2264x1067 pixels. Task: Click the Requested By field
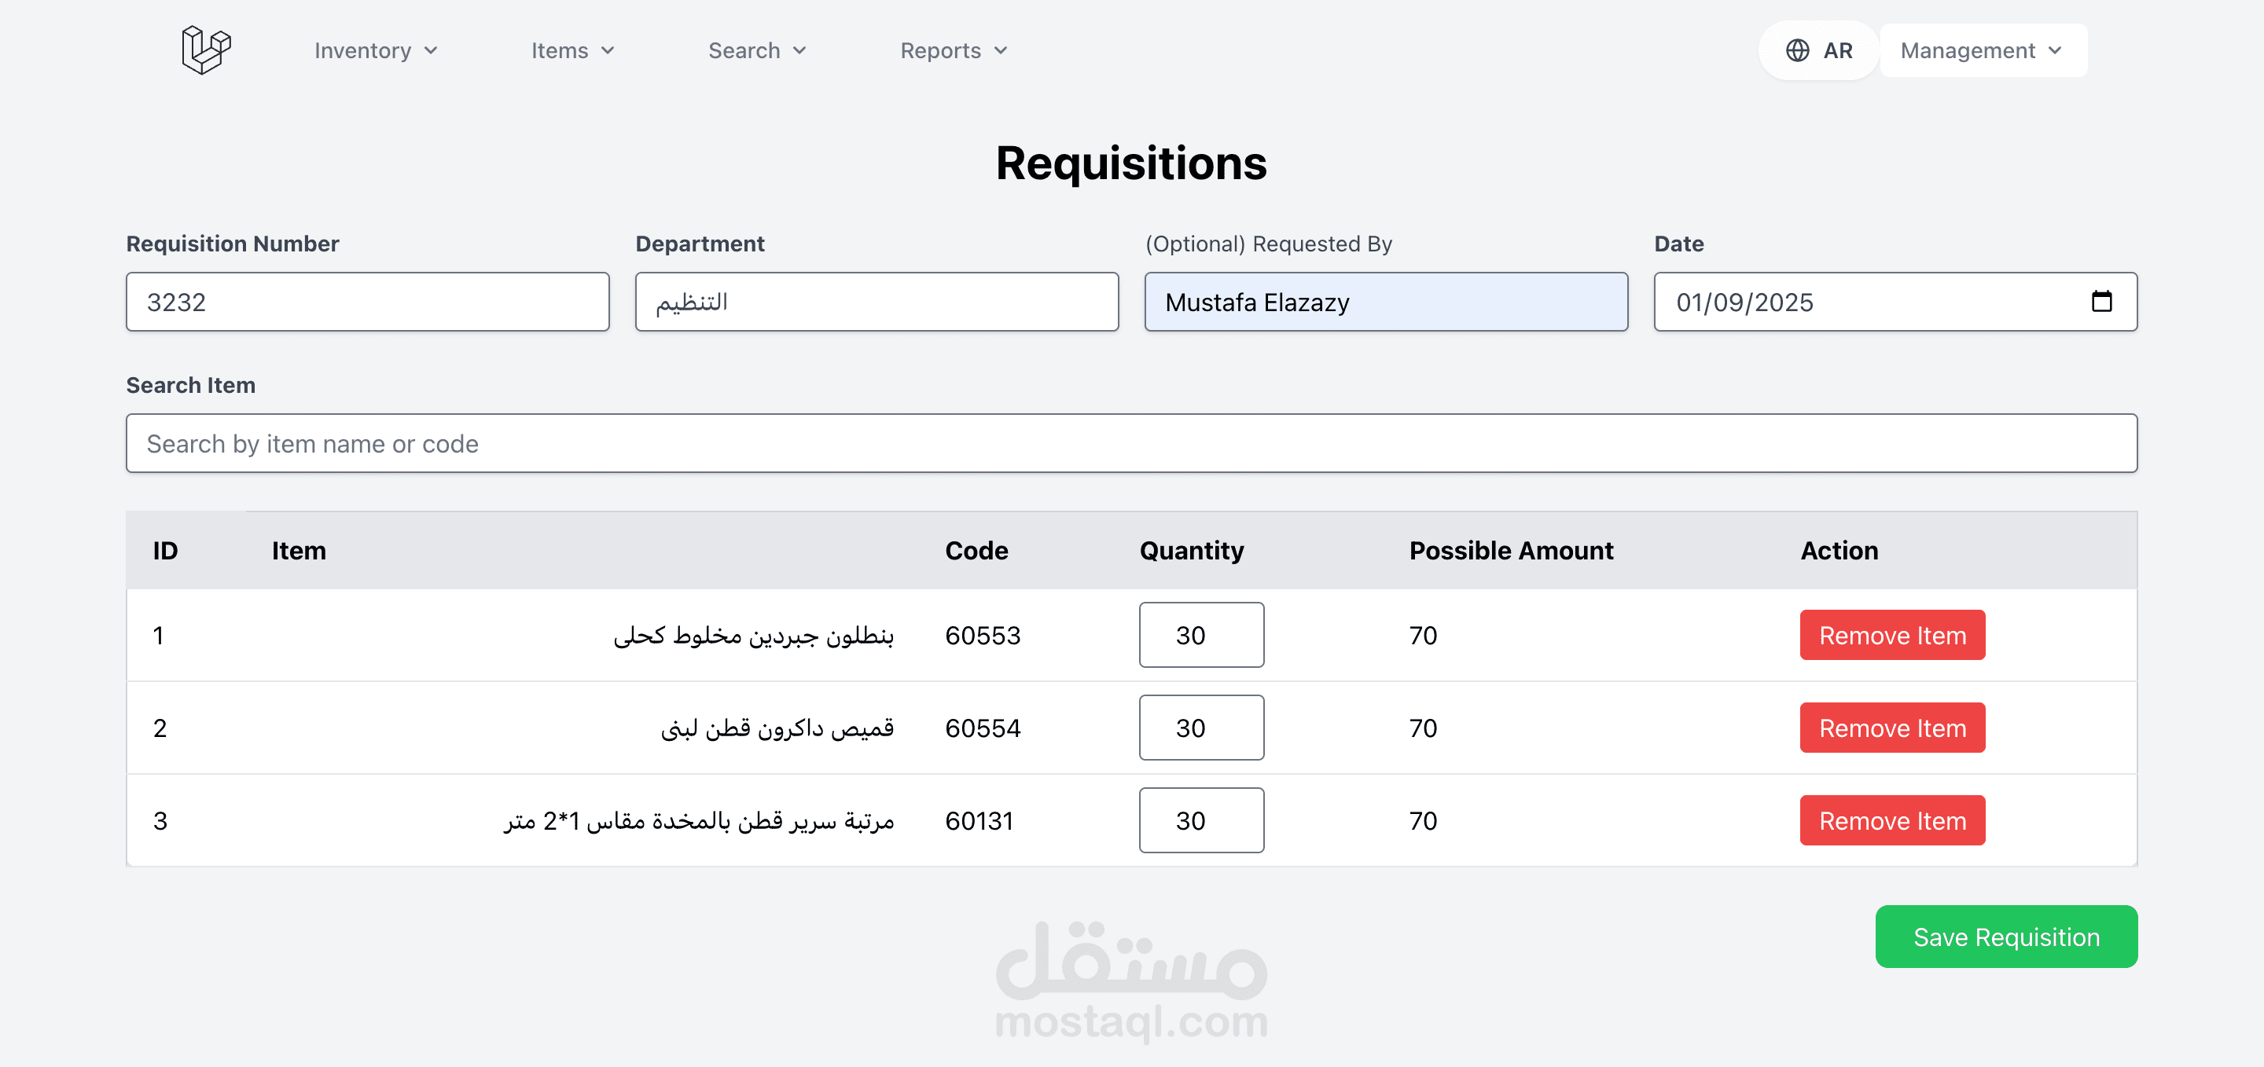coord(1385,302)
